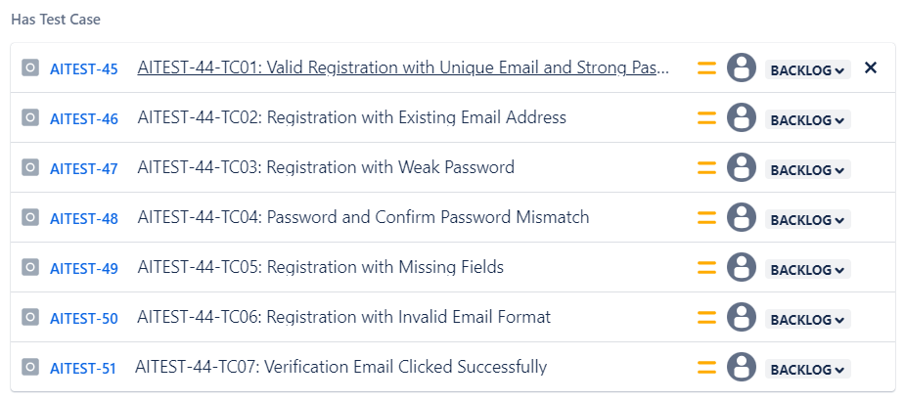
Task: Open the Backlog status menu for AITEST-51
Action: pos(807,370)
